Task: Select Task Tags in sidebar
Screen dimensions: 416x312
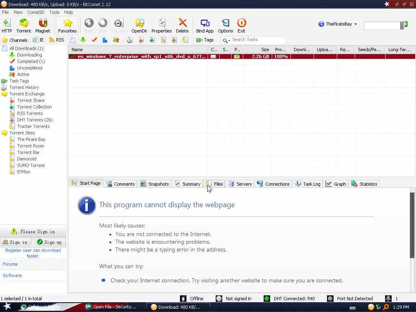Action: click(19, 81)
